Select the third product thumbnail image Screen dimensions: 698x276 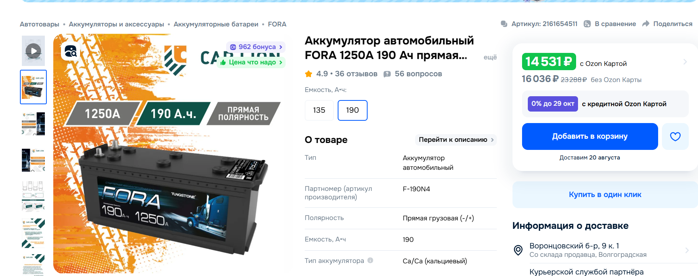tap(33, 123)
